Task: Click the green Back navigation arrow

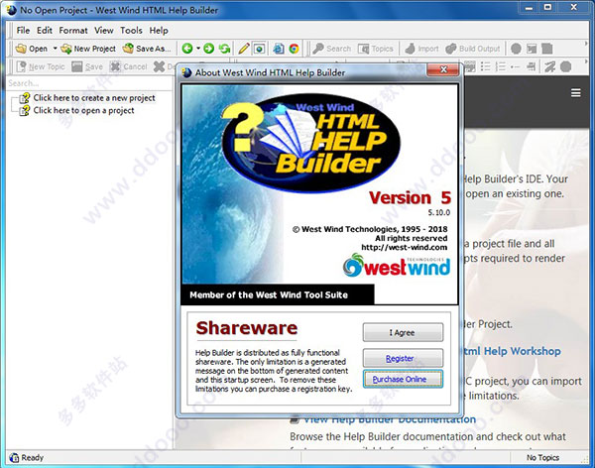Action: (x=187, y=49)
